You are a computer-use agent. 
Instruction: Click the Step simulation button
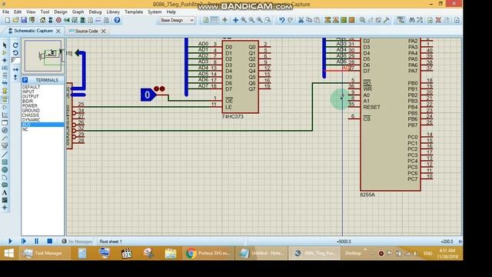point(24,241)
